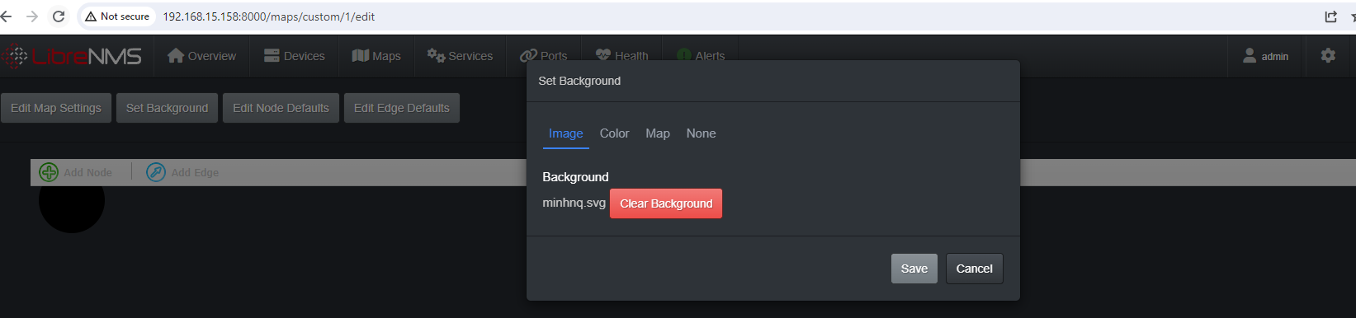Click the share page icon in address bar

pos(1330,16)
